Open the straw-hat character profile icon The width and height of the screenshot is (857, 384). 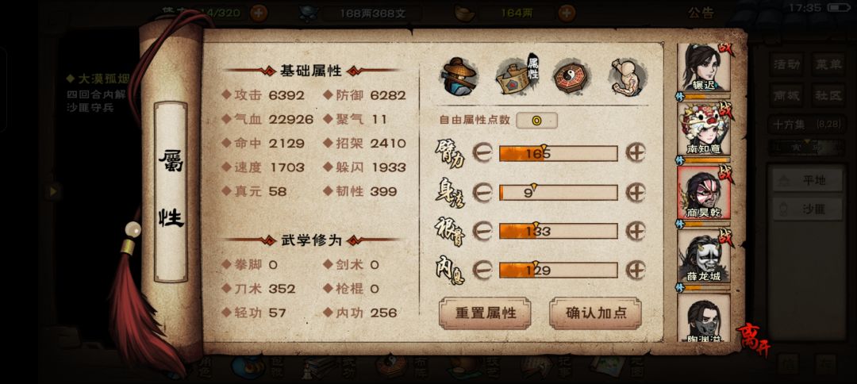point(459,76)
